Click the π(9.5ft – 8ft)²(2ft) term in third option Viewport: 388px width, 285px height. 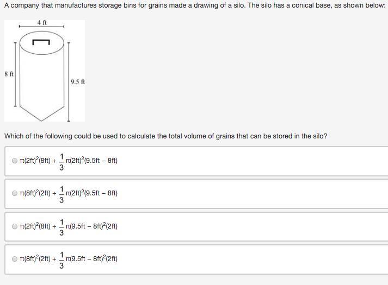(x=91, y=226)
